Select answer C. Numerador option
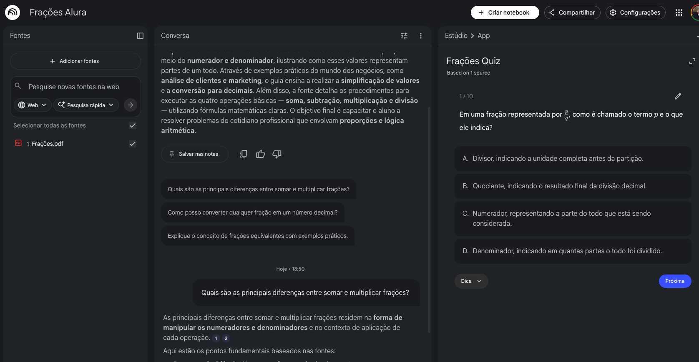This screenshot has width=699, height=362. tap(573, 218)
